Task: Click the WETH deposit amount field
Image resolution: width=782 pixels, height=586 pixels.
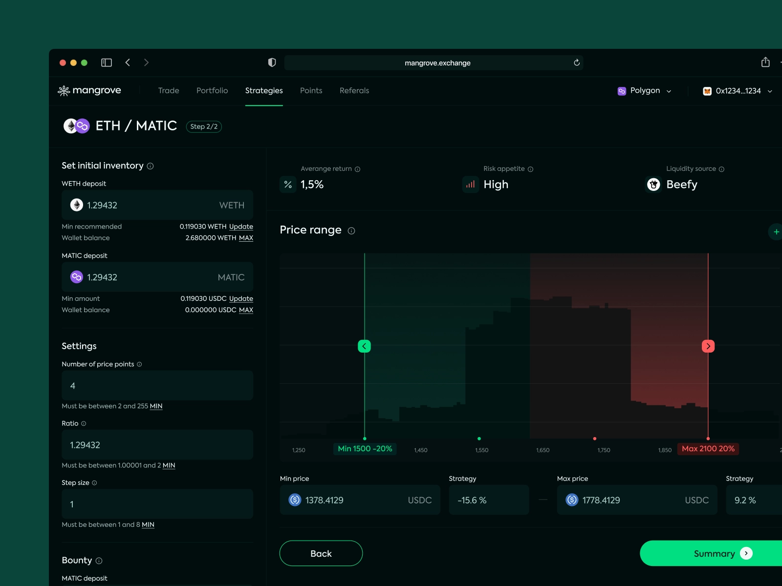Action: click(157, 205)
